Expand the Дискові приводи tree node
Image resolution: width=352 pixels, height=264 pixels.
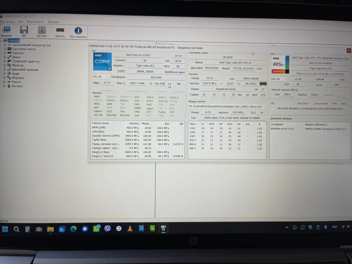pos(5,70)
